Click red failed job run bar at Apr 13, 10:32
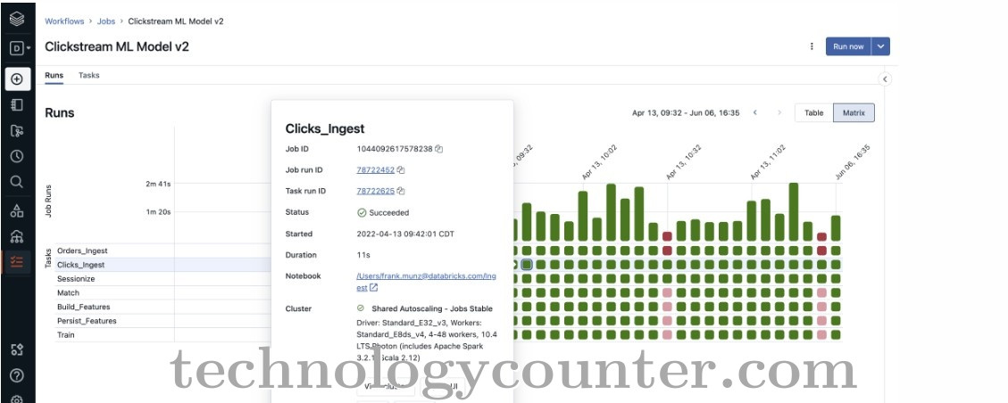This screenshot has height=403, width=1008. pyautogui.click(x=667, y=236)
